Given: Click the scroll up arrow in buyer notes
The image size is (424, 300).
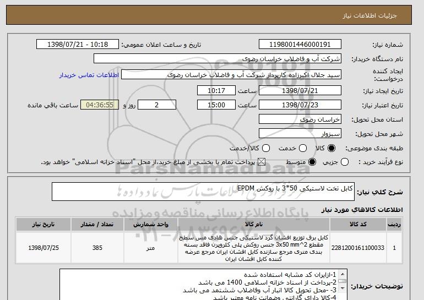Looking at the screenshot, I should (343, 274).
